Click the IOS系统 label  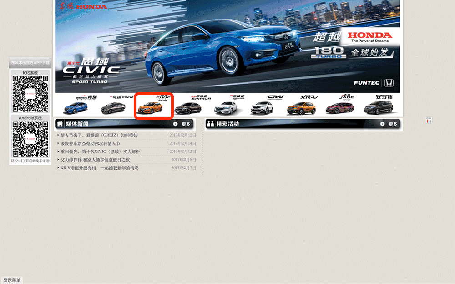30,73
